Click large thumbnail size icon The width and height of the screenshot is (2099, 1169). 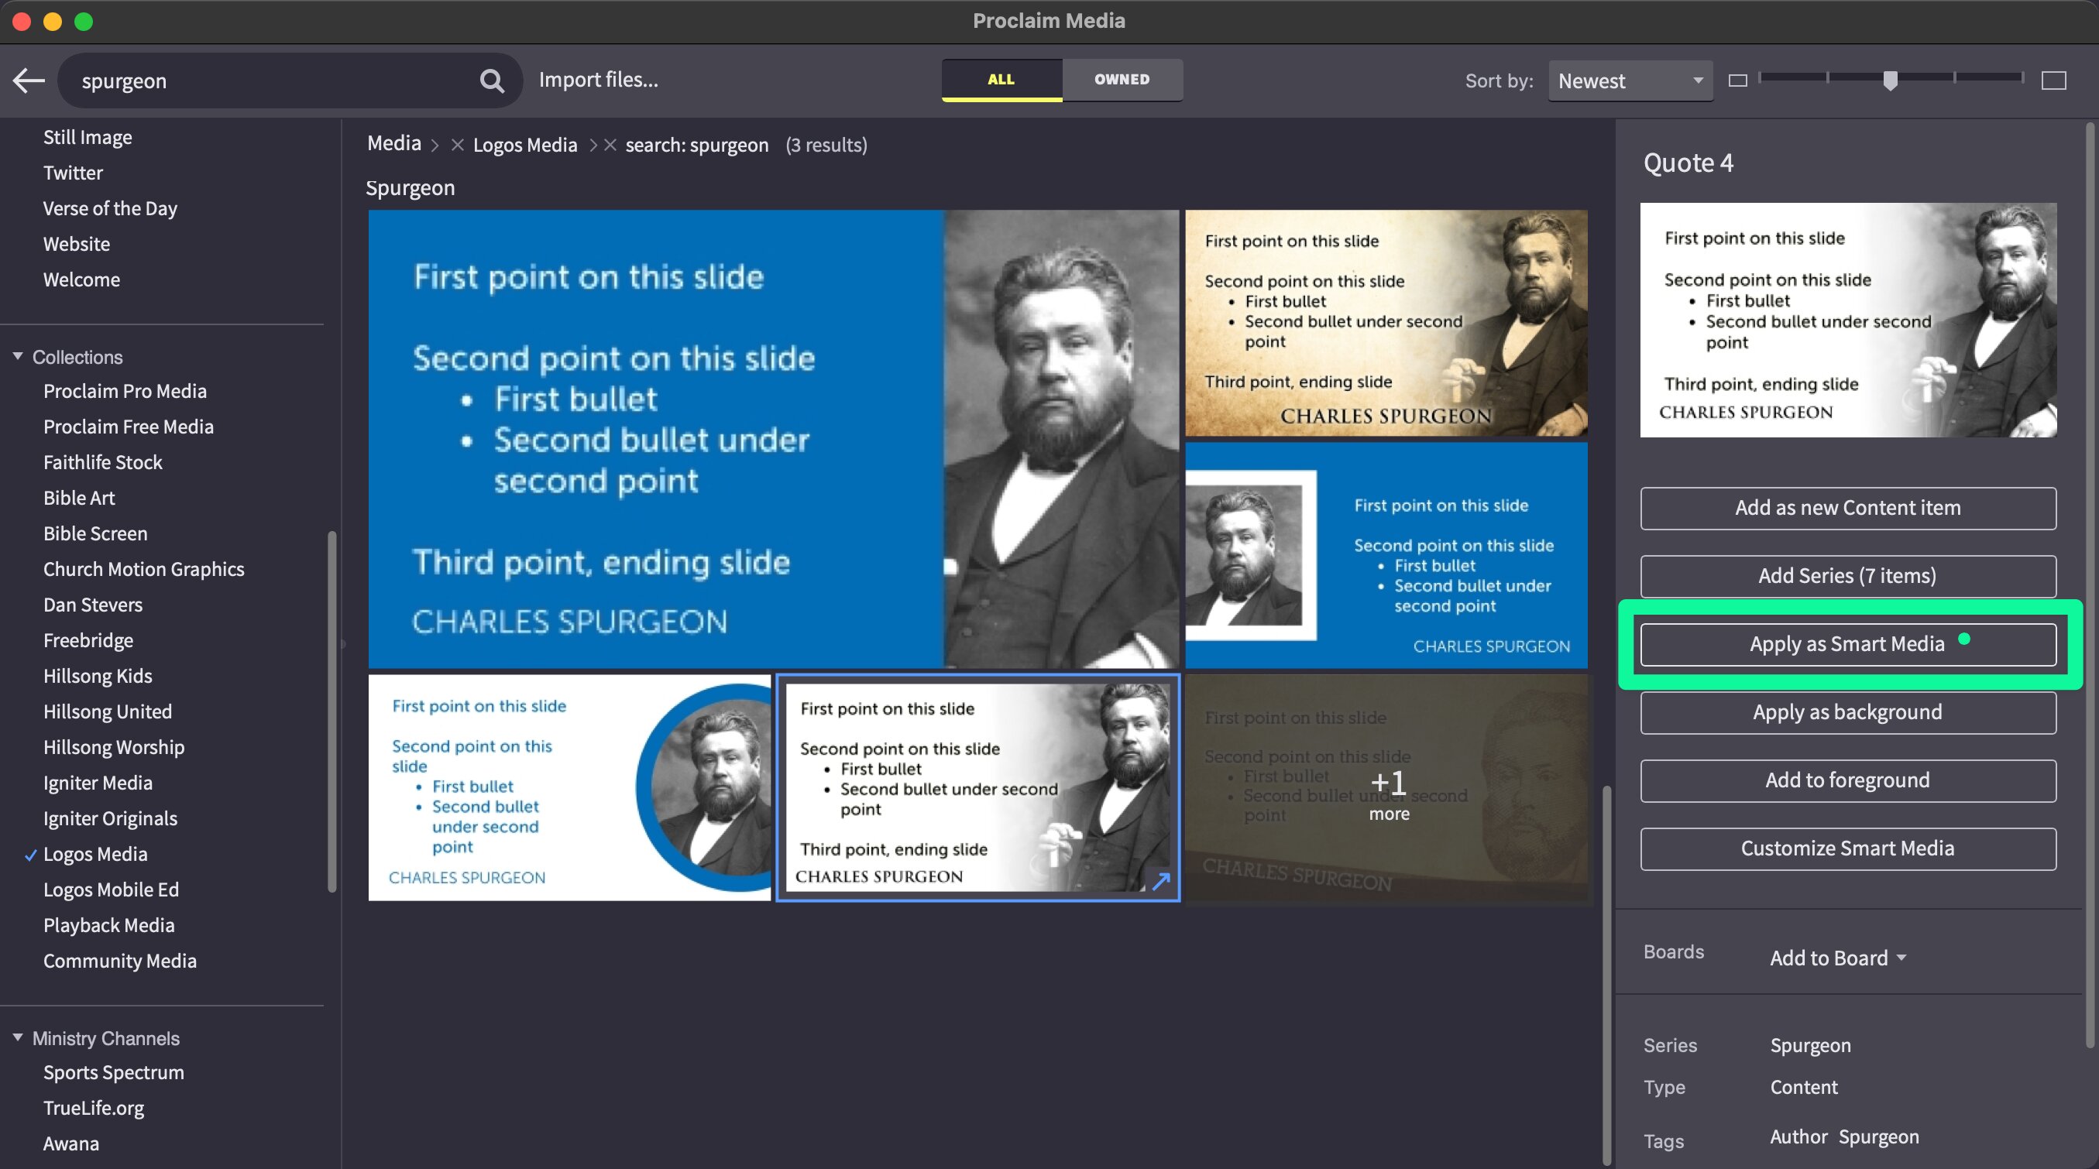pos(2053,80)
